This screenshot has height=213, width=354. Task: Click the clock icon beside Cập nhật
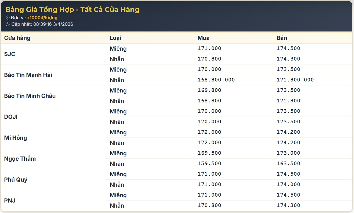[8, 24]
